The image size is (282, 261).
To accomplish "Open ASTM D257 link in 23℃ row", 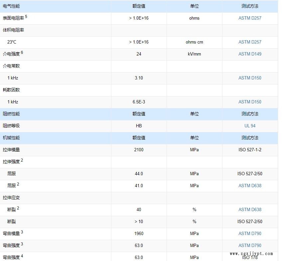I will click(250, 42).
